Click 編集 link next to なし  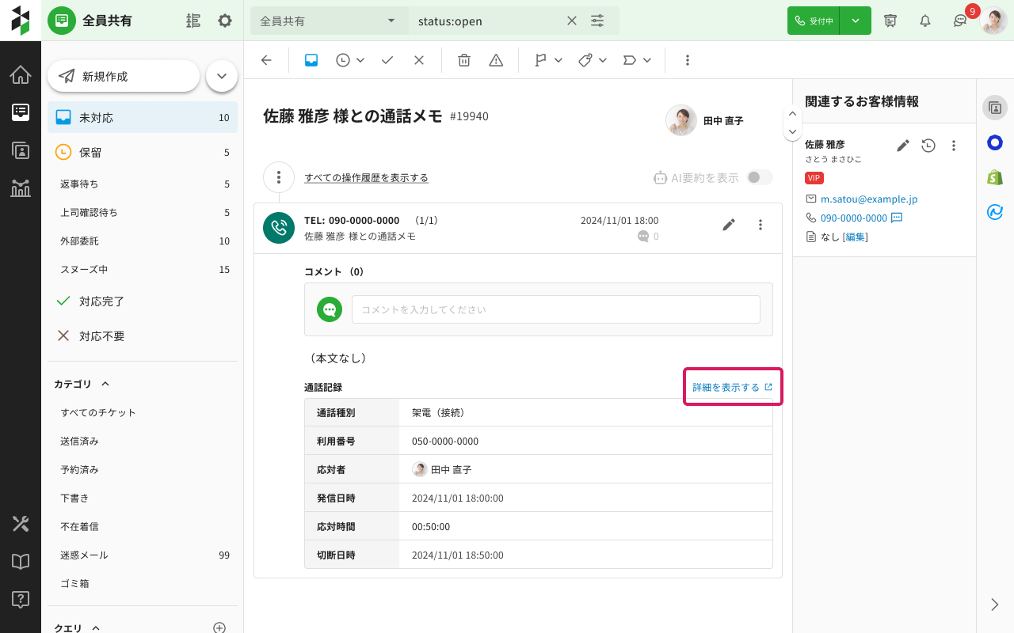[x=856, y=237]
